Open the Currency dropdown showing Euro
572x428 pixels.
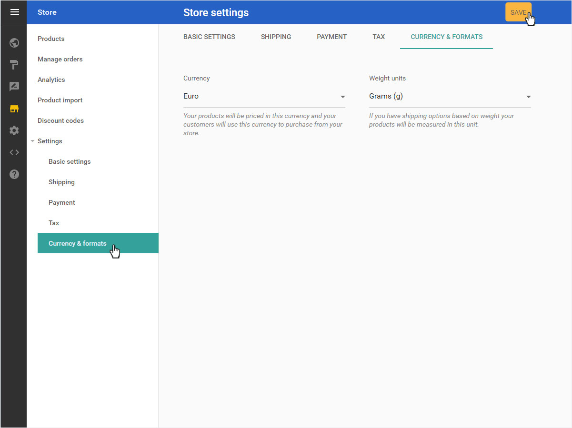coord(264,97)
